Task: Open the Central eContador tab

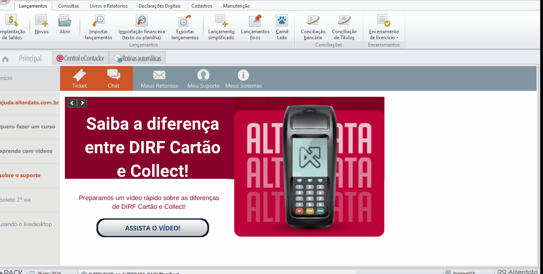Action: point(80,58)
